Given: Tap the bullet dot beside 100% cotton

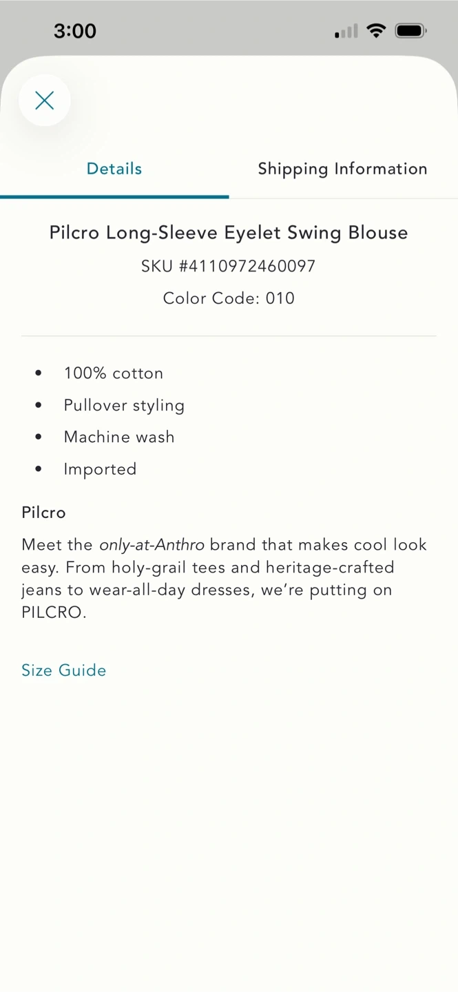Looking at the screenshot, I should point(39,373).
